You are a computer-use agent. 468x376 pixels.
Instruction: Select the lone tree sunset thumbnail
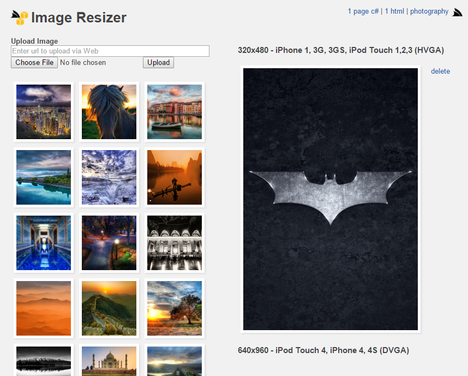(x=175, y=308)
